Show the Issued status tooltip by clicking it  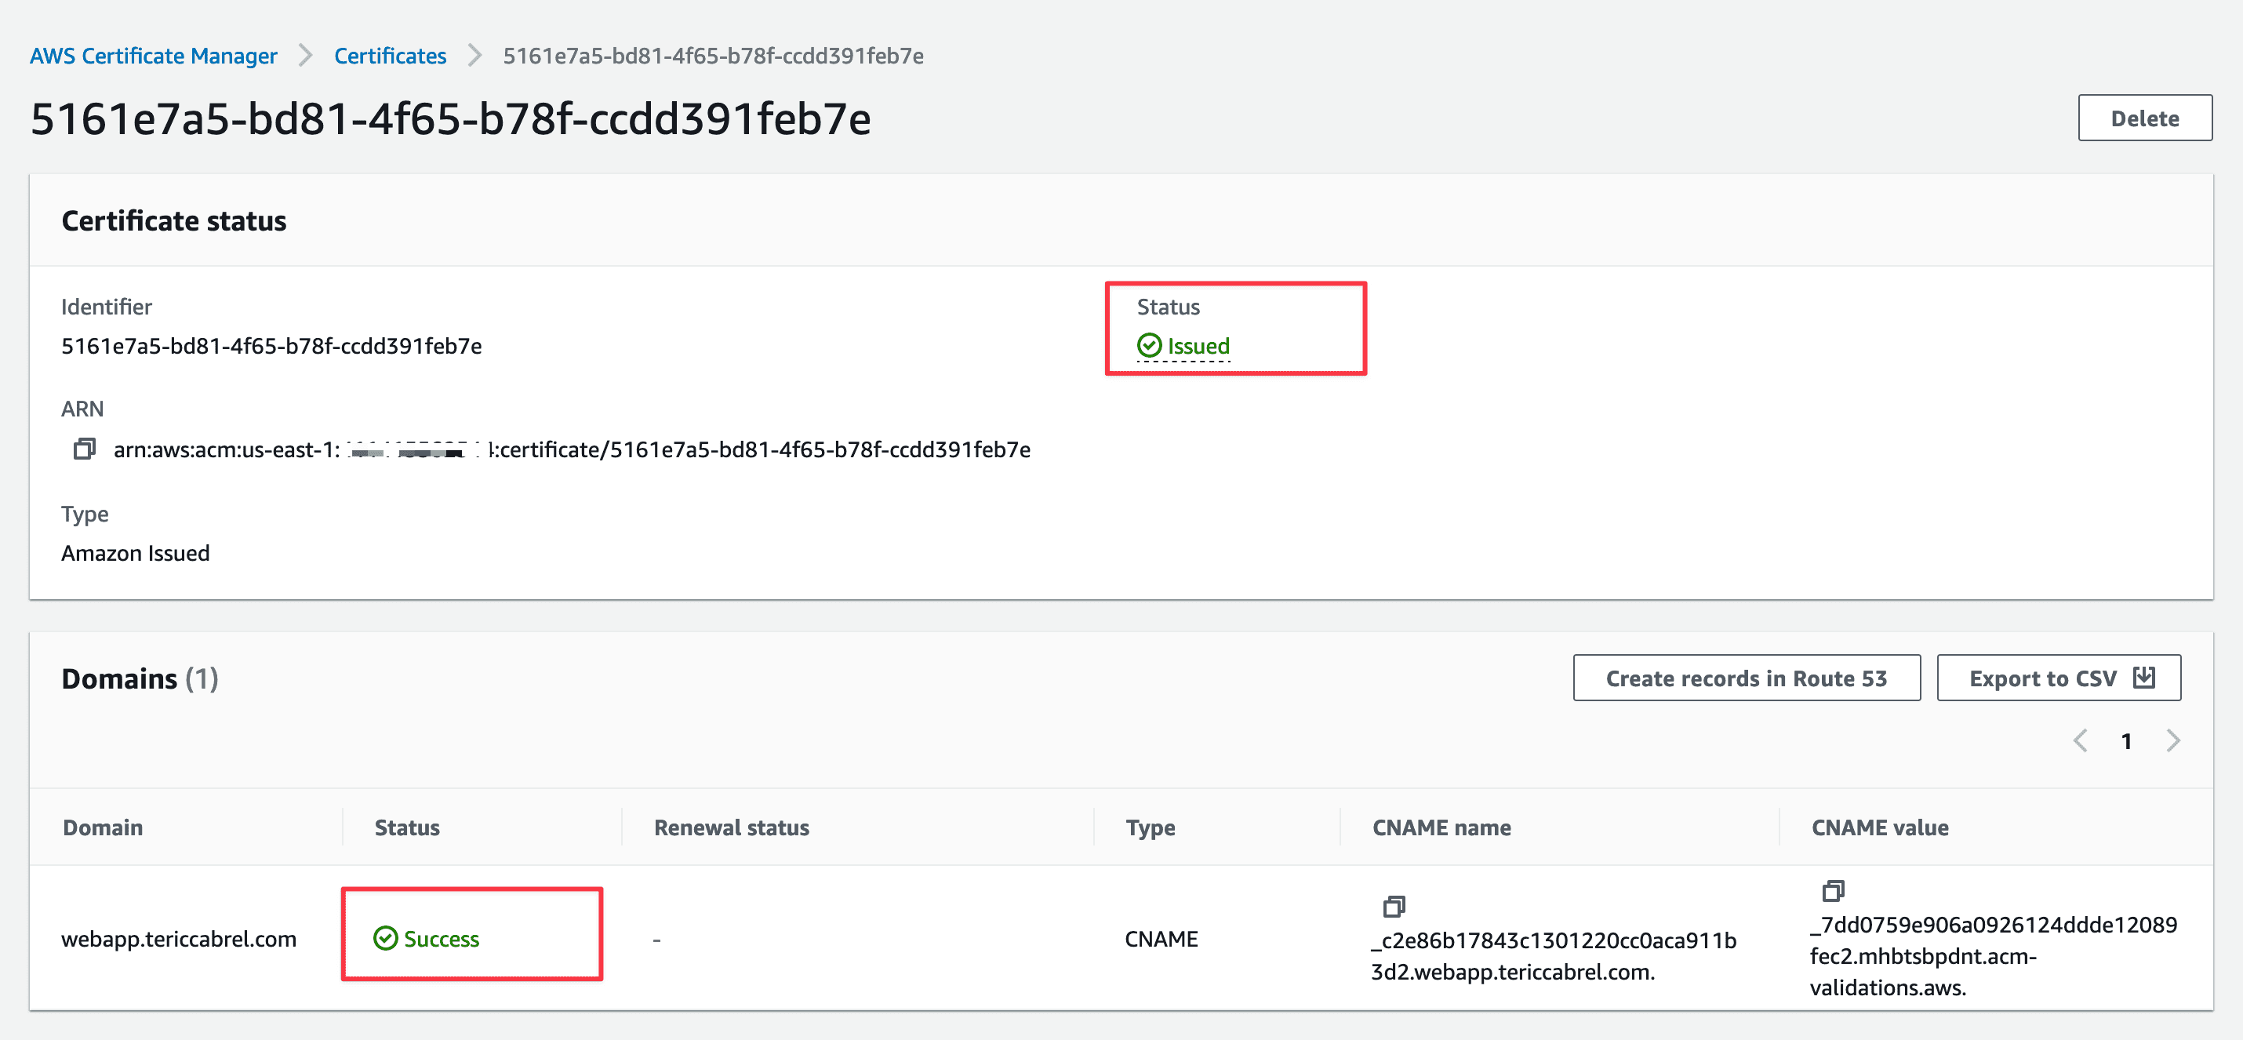(1199, 346)
